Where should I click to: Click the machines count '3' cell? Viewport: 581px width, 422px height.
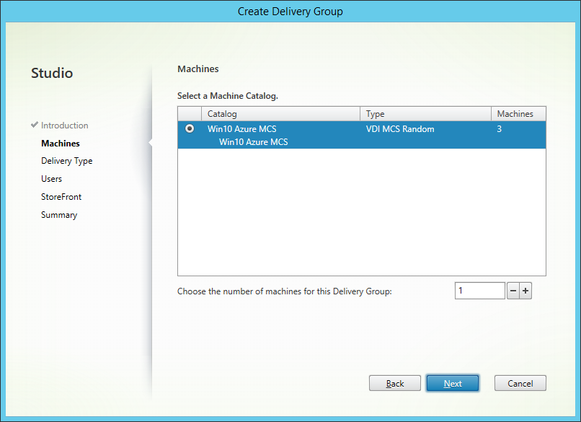tap(499, 129)
